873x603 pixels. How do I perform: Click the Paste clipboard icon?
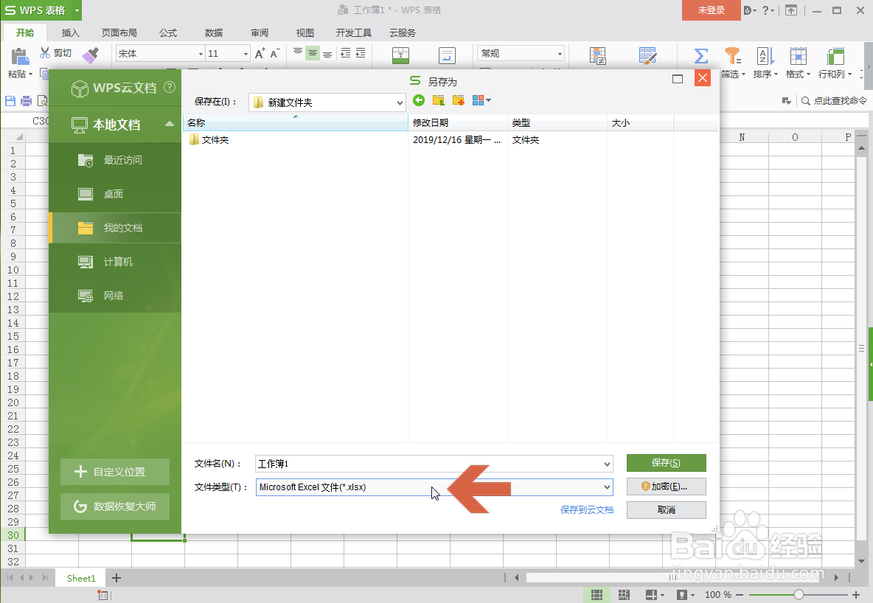pyautogui.click(x=19, y=56)
